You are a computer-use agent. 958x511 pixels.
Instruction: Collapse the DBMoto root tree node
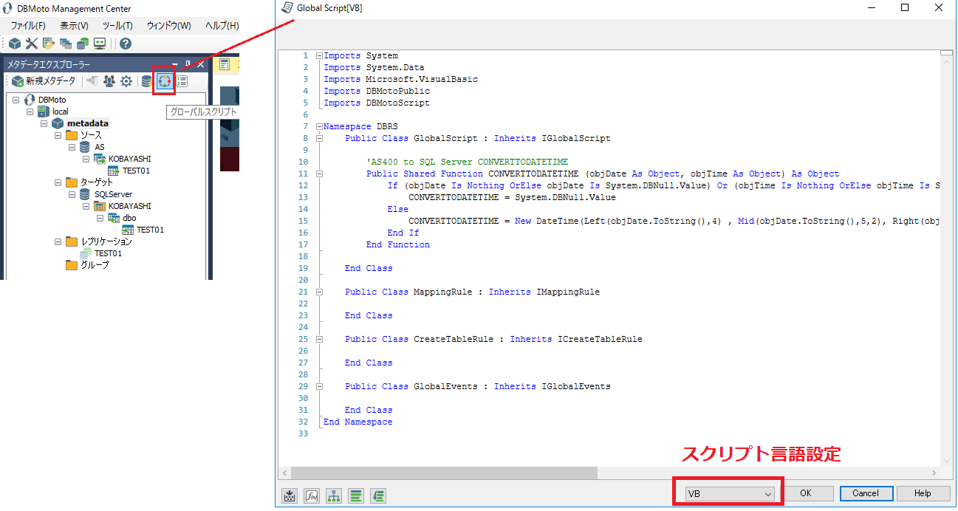point(16,100)
